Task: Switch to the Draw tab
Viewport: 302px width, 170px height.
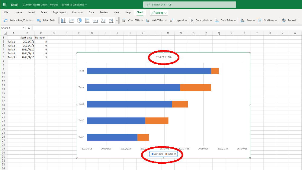Action: click(44, 12)
